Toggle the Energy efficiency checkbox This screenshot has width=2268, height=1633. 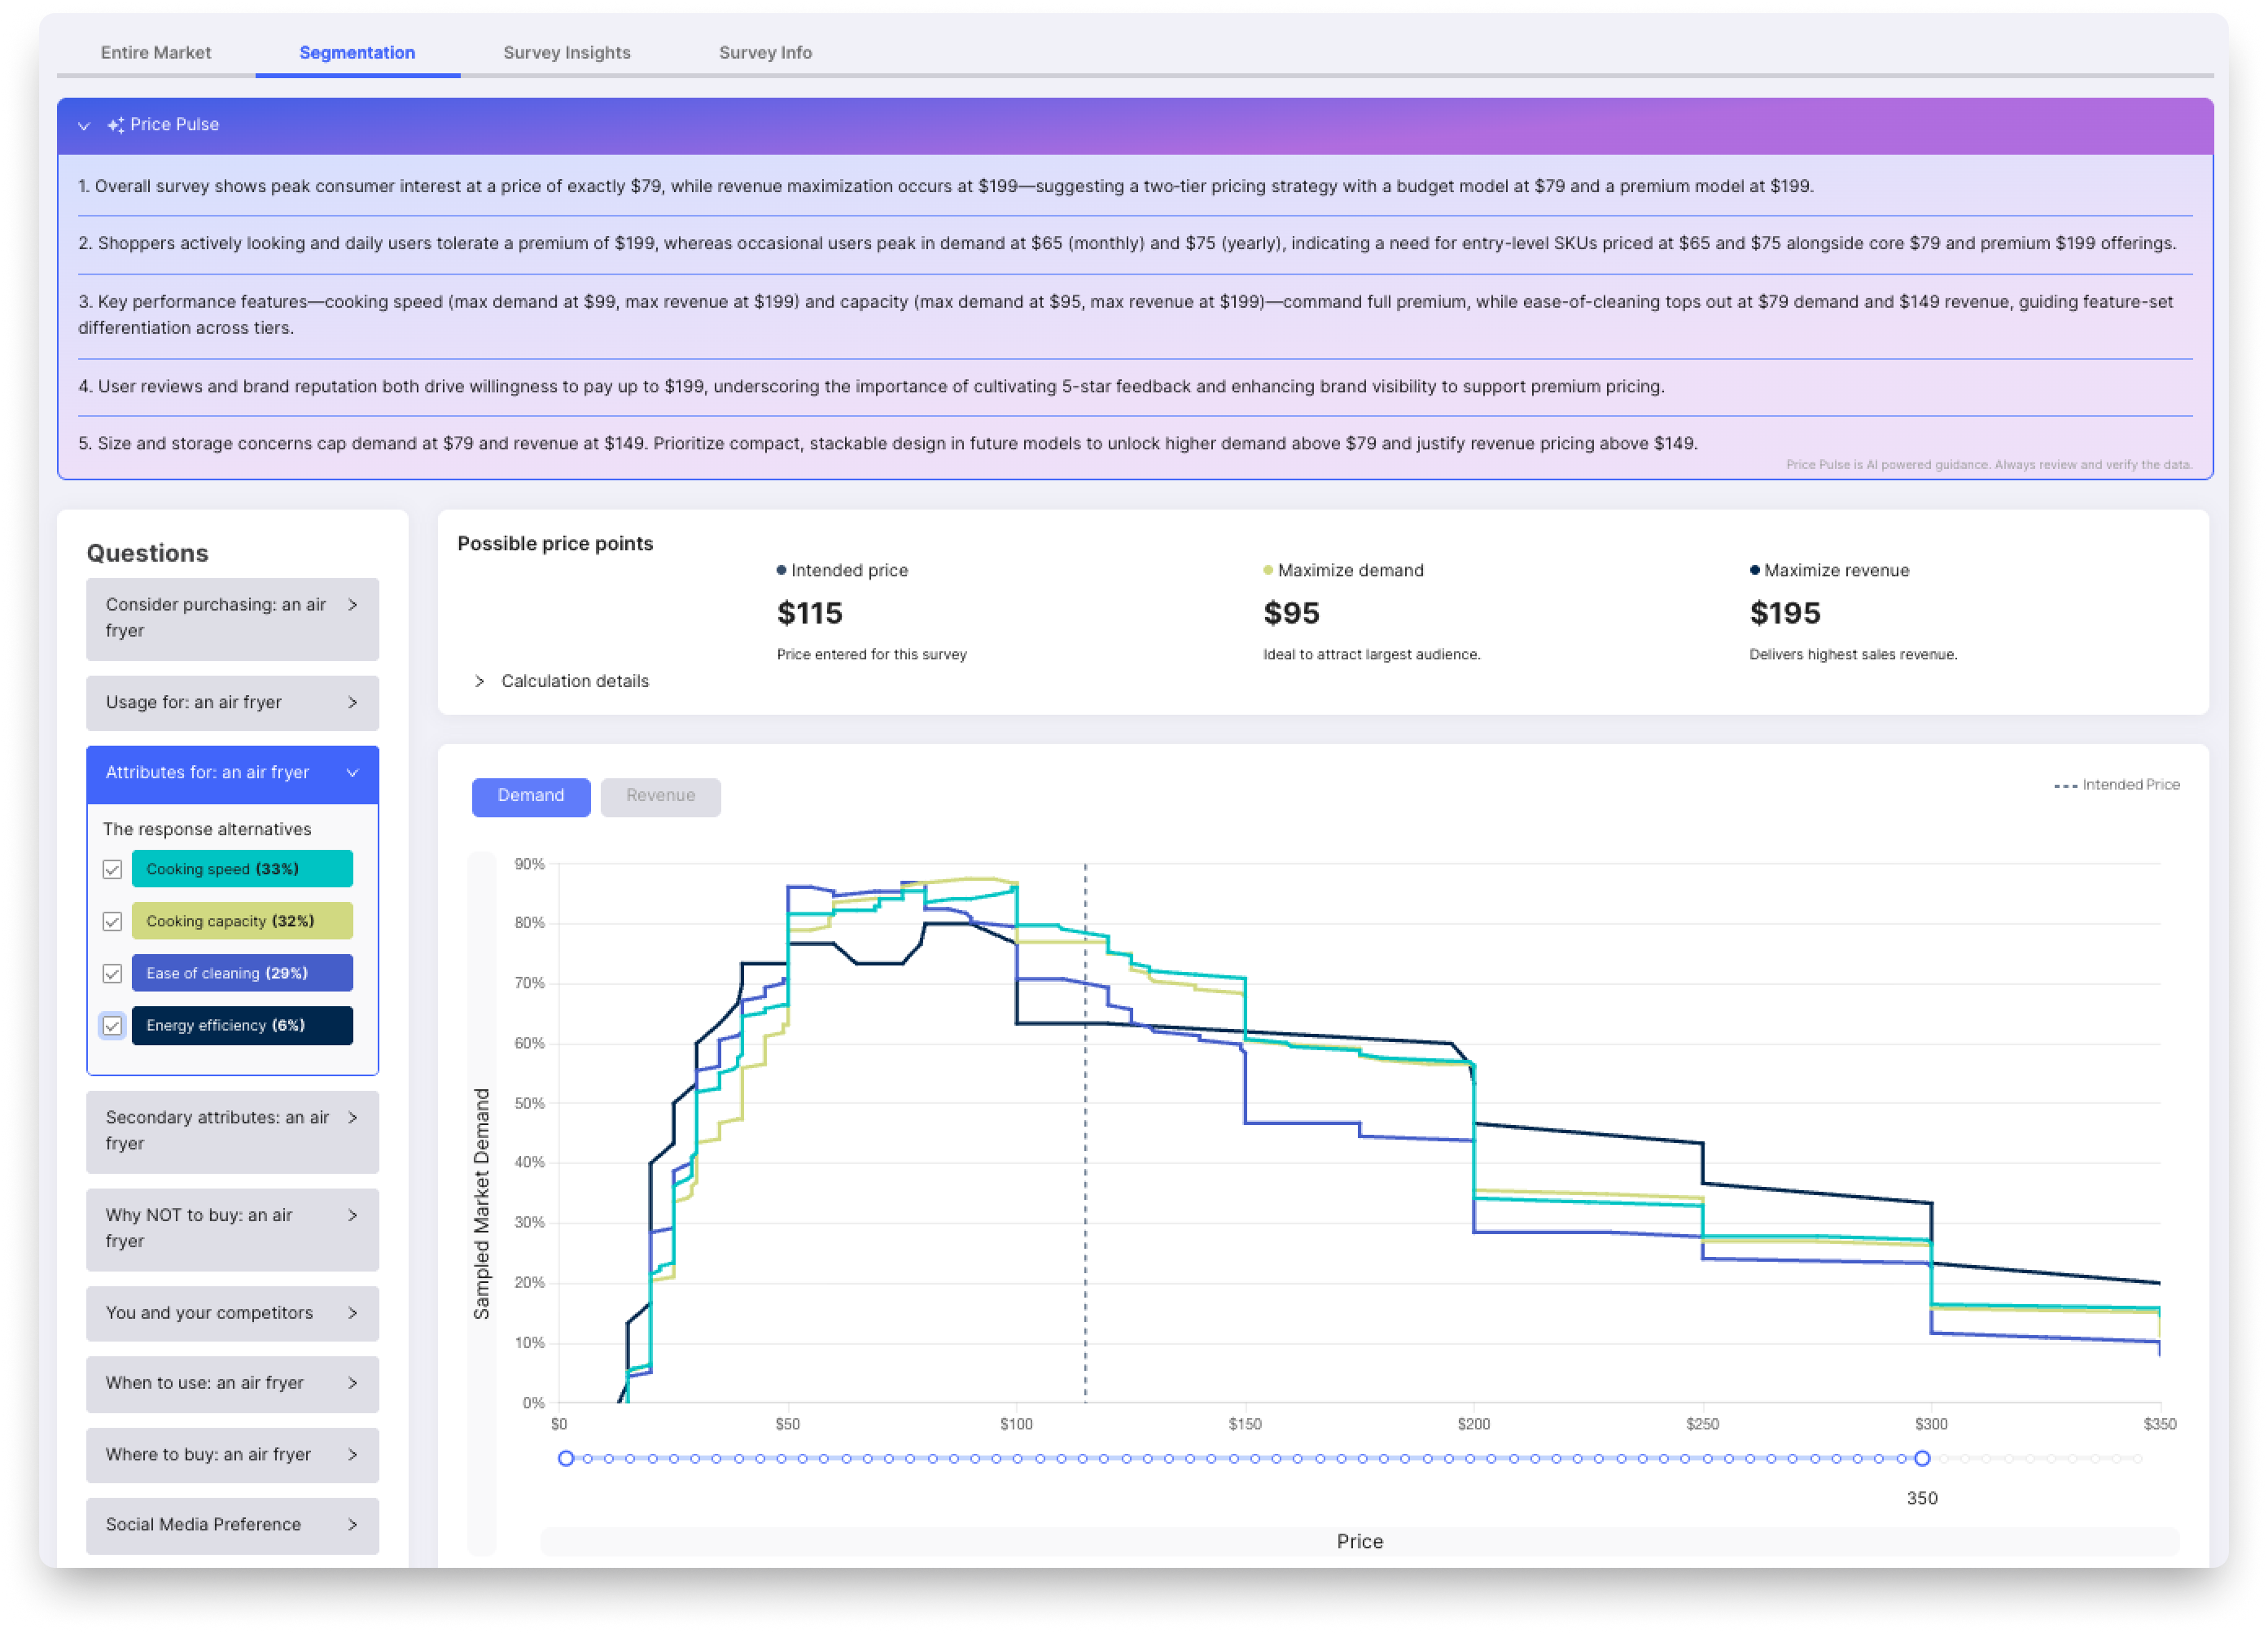pos(112,1026)
